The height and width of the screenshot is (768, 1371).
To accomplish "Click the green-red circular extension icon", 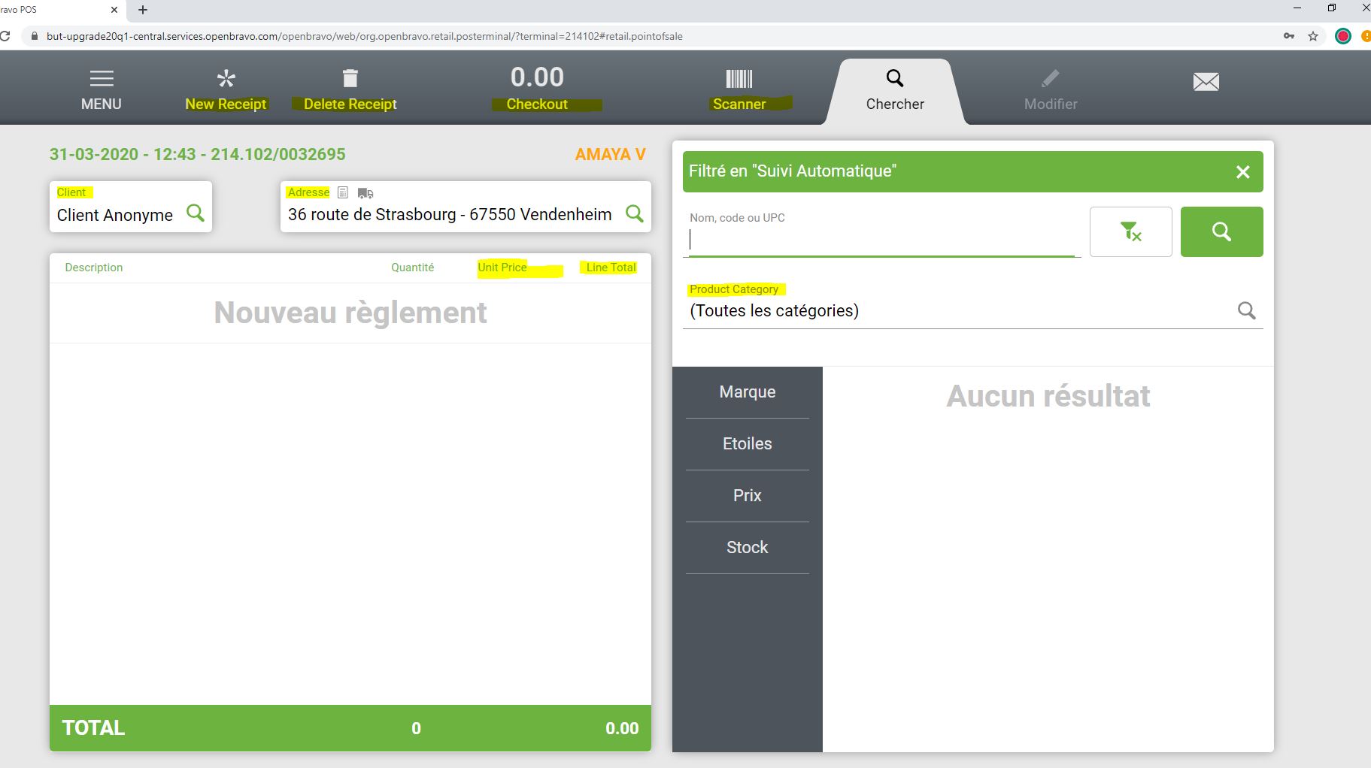I will click(1343, 36).
